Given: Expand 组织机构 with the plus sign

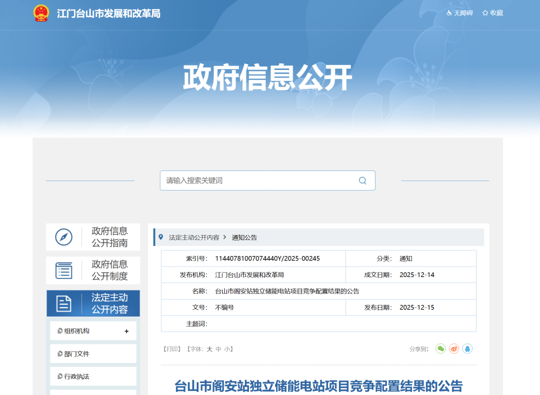Looking at the screenshot, I should (126, 331).
